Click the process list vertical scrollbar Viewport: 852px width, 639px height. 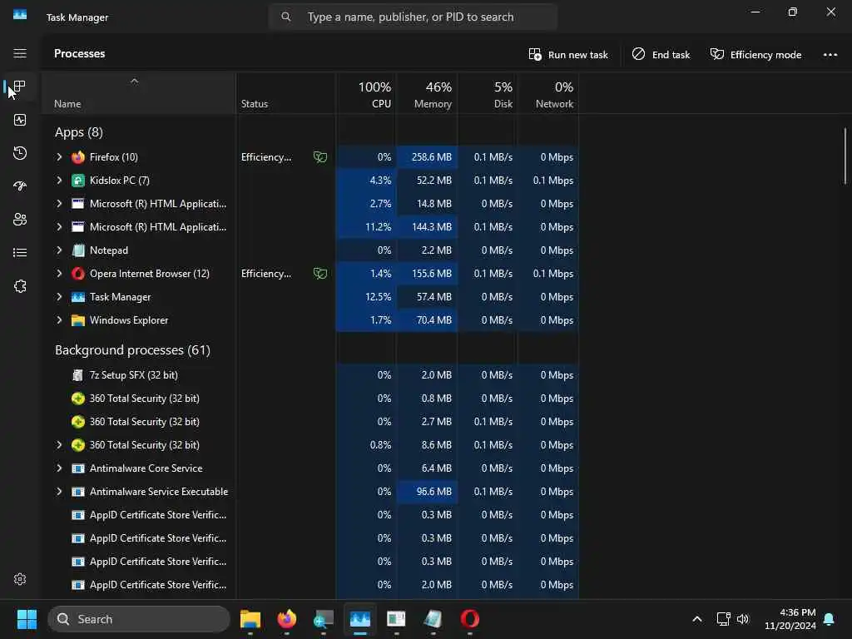pos(845,156)
